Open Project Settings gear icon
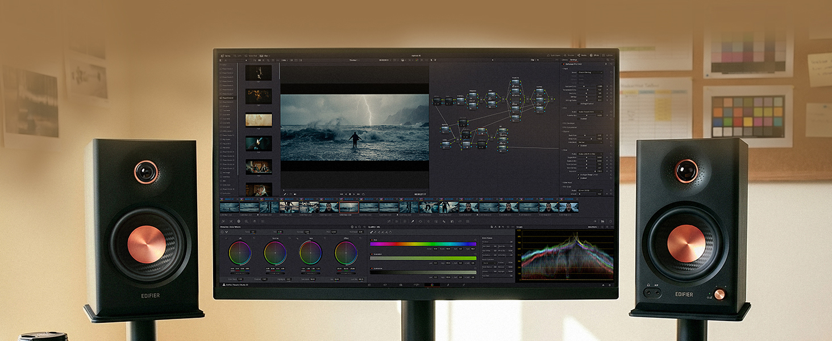This screenshot has height=341, width=832. pos(610,284)
